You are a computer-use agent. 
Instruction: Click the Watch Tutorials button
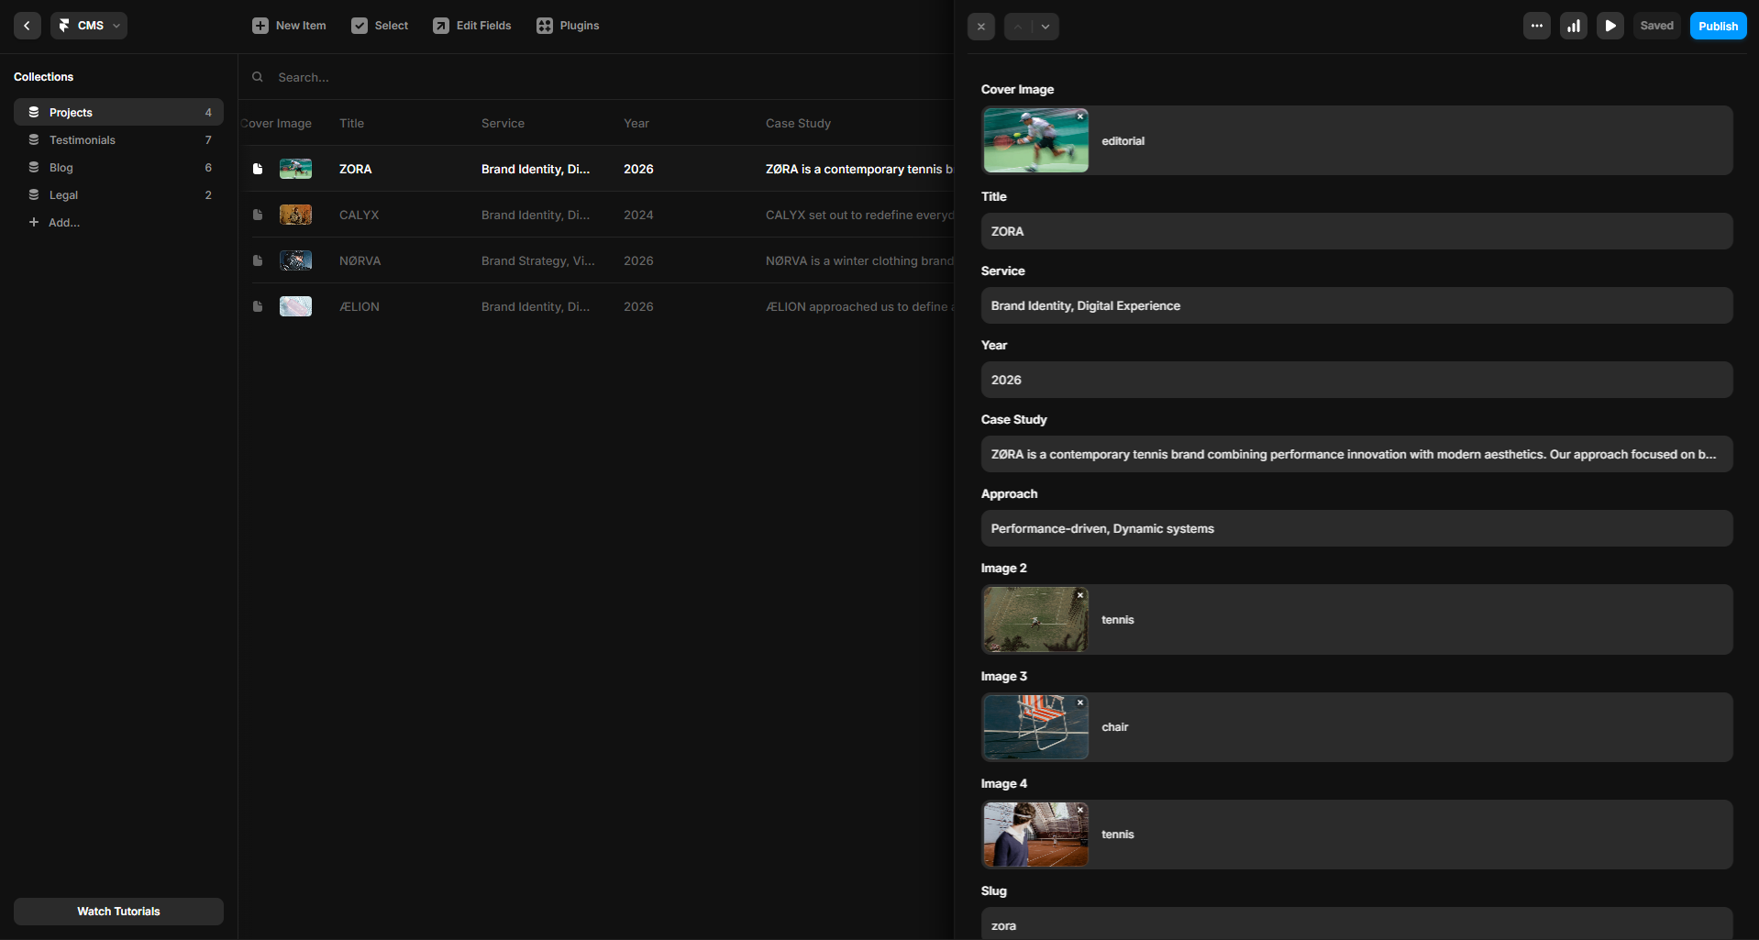118,911
